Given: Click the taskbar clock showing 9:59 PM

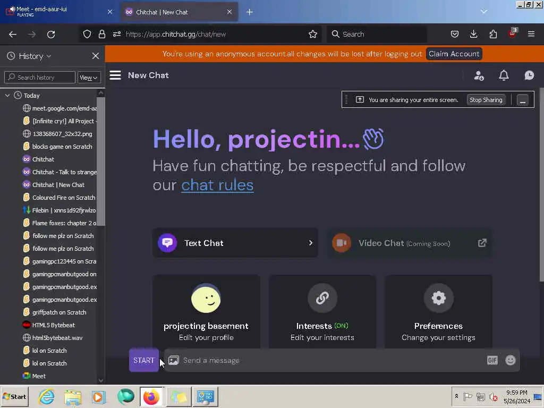Looking at the screenshot, I should coord(516,396).
